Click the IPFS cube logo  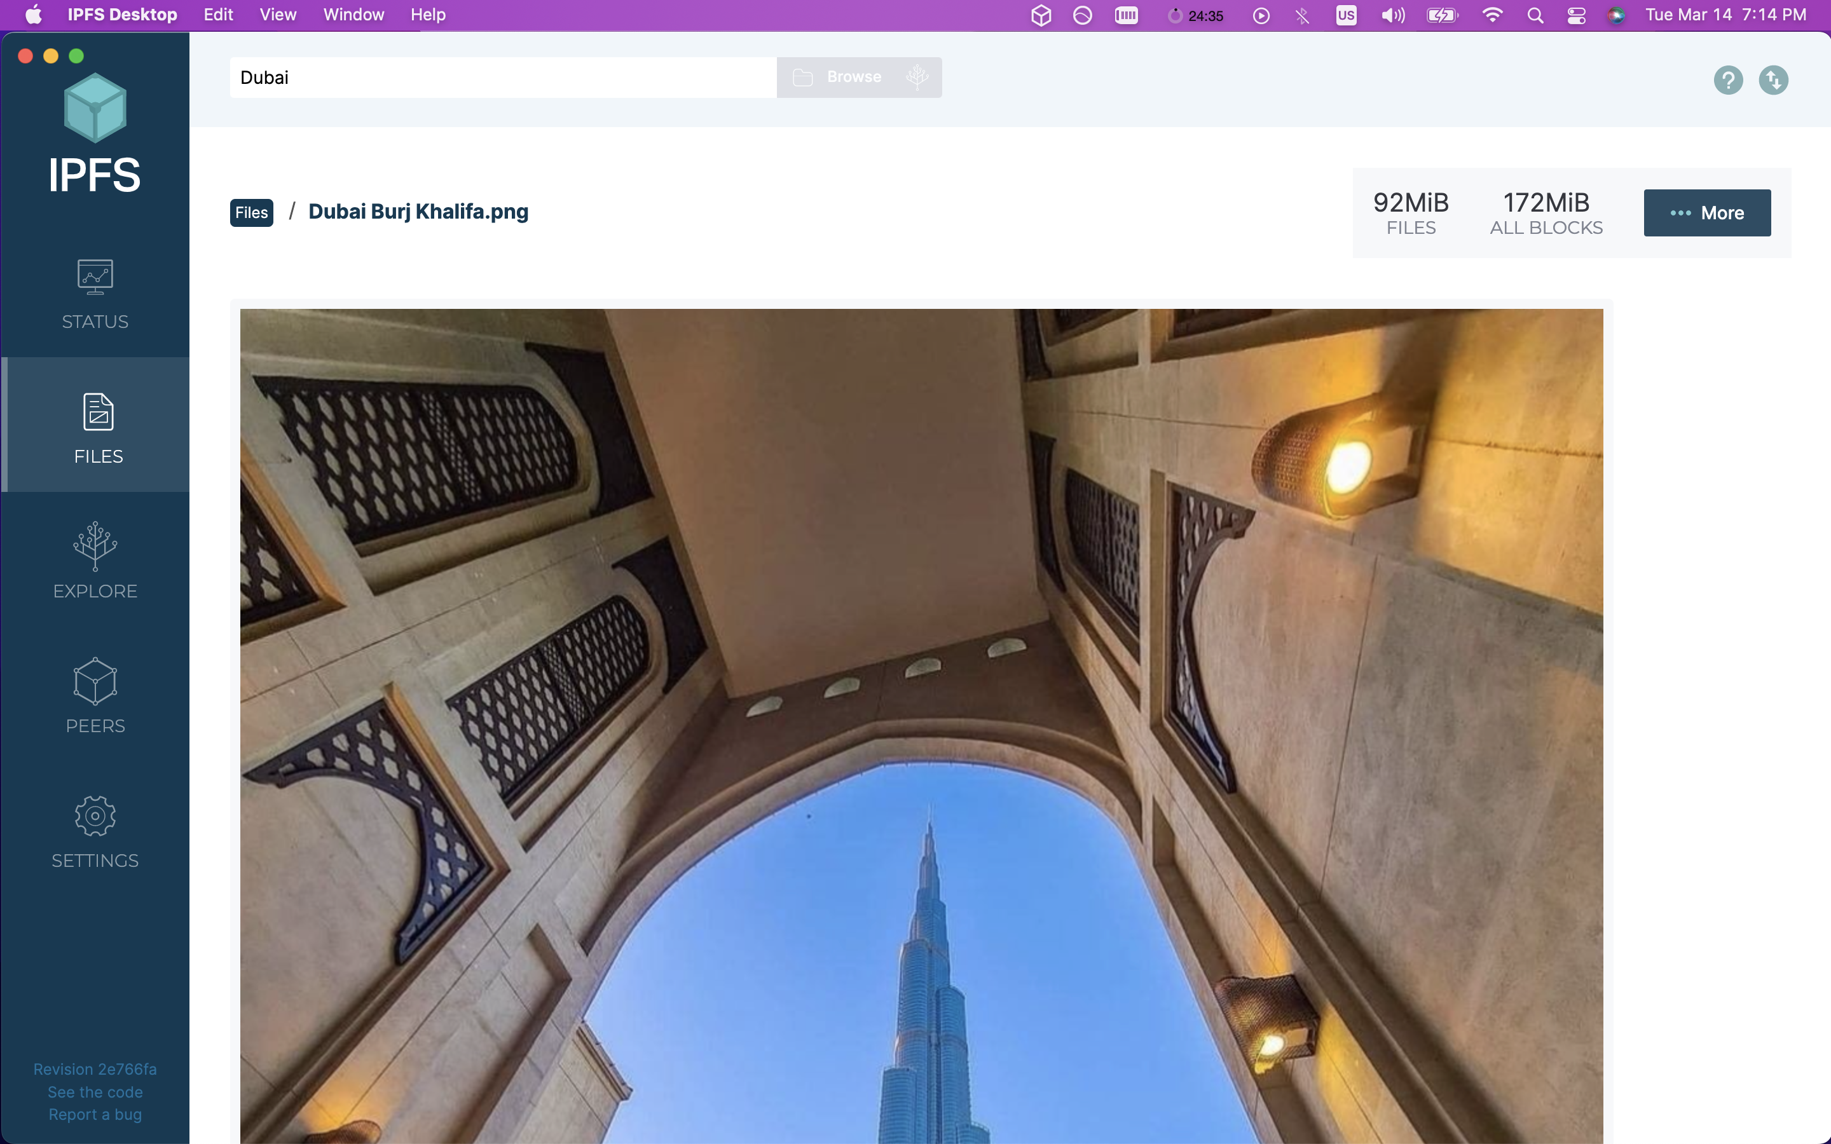[95, 107]
